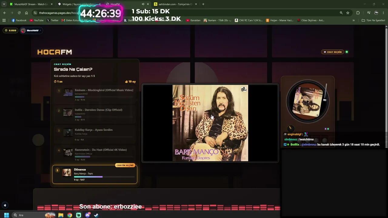Click the Du Hast vote progress bar
The height and width of the screenshot is (218, 388).
104,157
